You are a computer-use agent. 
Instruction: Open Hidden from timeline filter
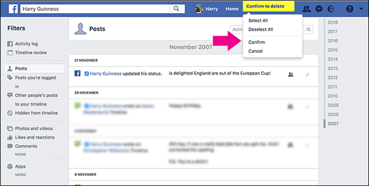coord(32,113)
